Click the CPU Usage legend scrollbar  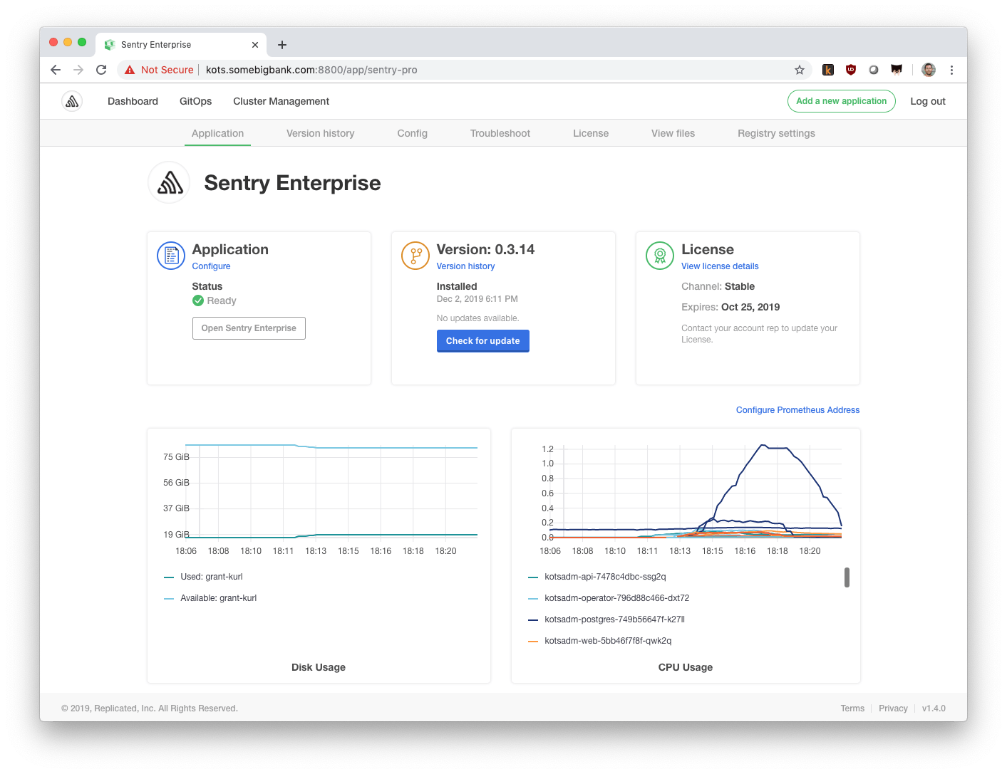[847, 577]
